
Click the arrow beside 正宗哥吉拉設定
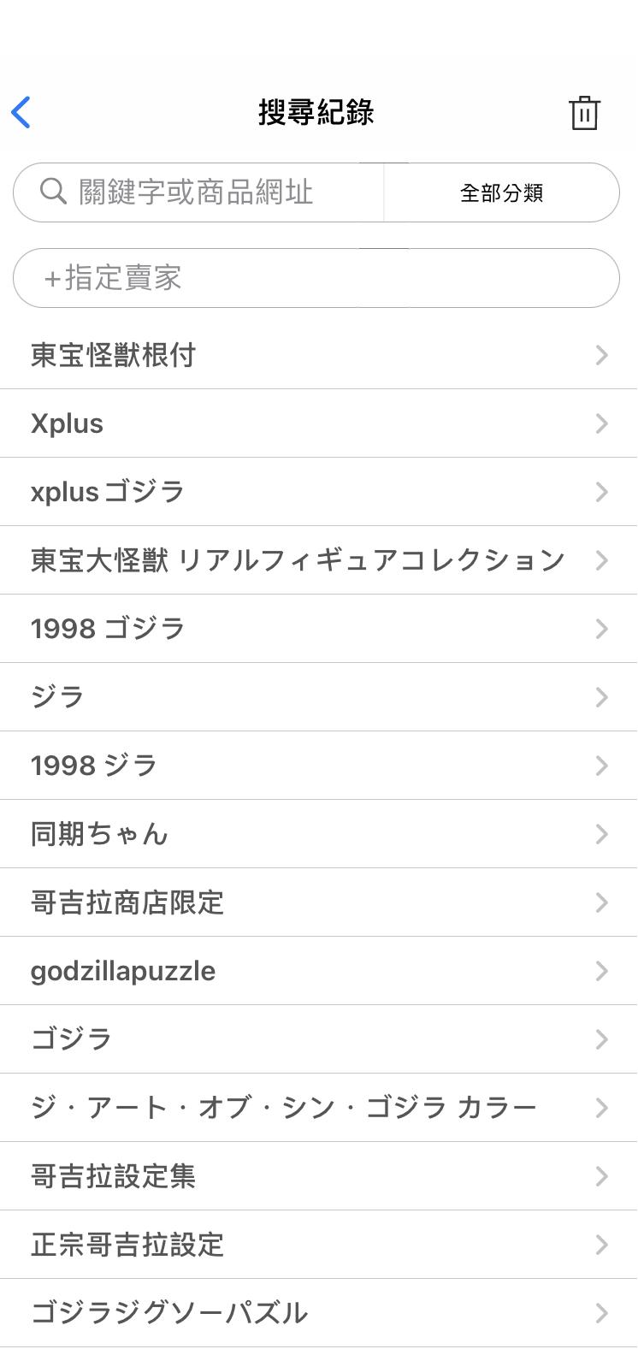(602, 1245)
